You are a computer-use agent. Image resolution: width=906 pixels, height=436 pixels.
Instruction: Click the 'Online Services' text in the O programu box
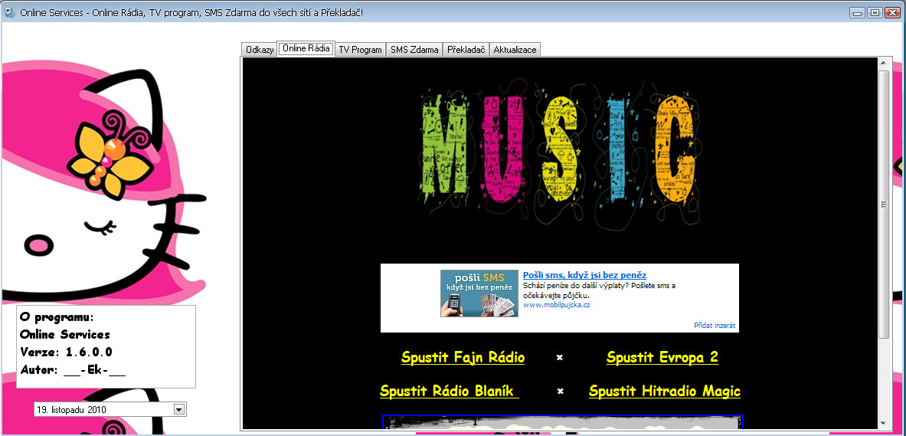pyautogui.click(x=64, y=335)
